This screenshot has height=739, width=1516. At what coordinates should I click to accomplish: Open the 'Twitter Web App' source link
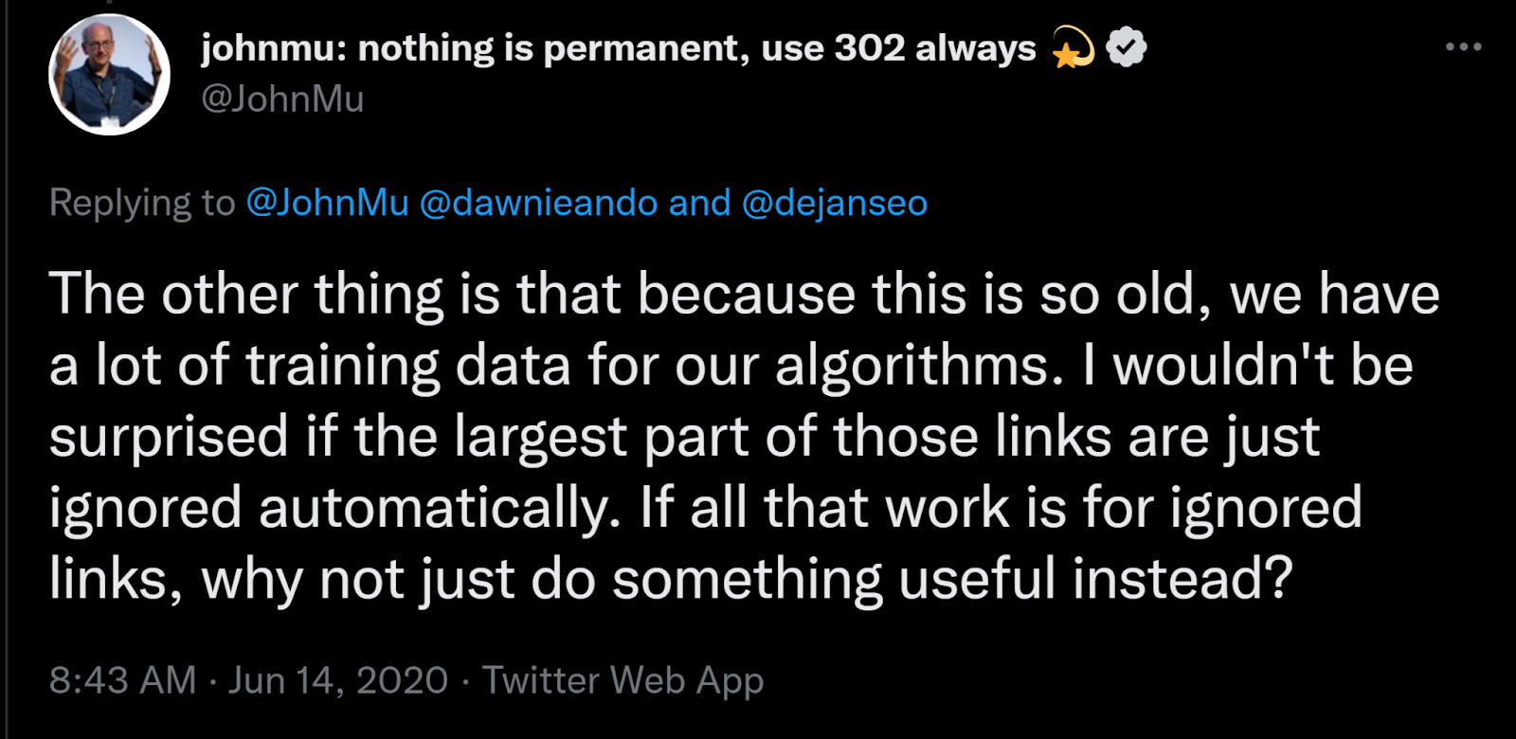tap(623, 680)
